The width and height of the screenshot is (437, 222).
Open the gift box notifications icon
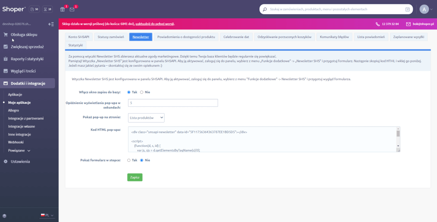click(x=62, y=9)
